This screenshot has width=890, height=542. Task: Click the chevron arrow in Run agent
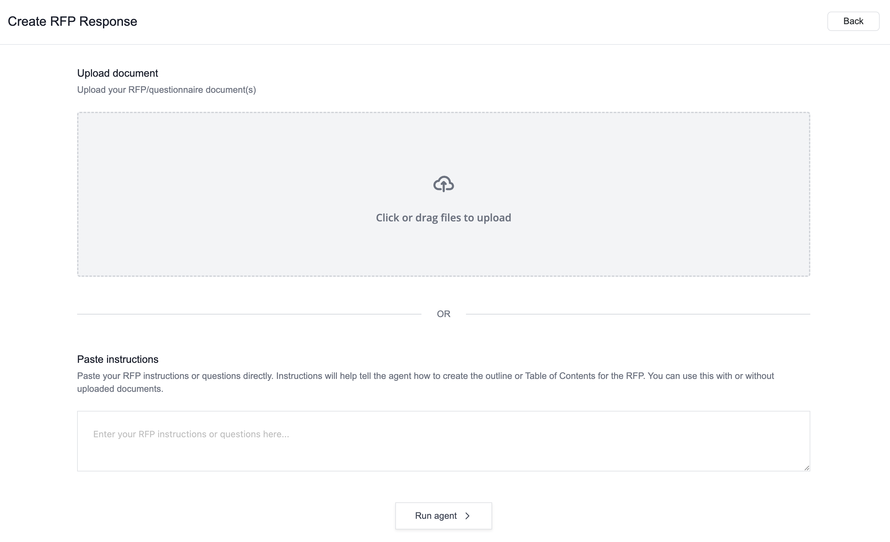click(x=467, y=516)
